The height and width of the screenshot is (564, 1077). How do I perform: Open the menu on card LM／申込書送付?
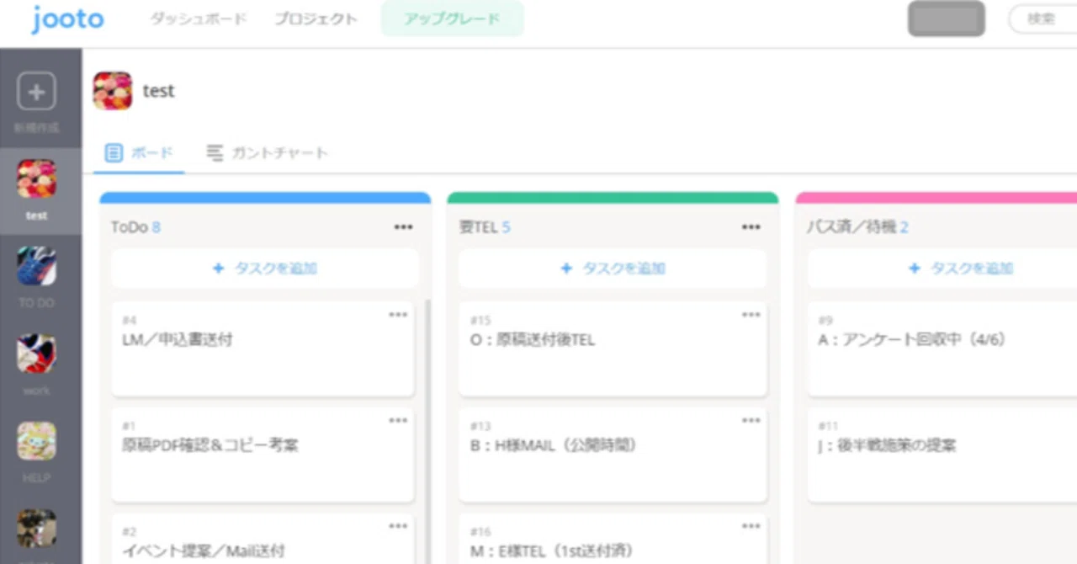(x=398, y=315)
